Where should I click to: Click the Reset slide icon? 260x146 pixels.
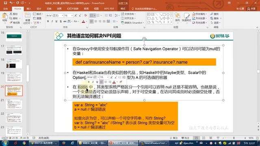pyautogui.click(x=35, y=18)
